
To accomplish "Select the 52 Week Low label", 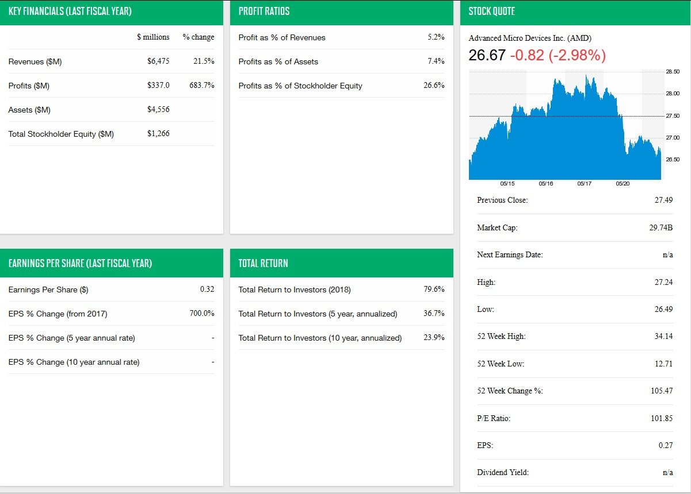I will pos(501,364).
